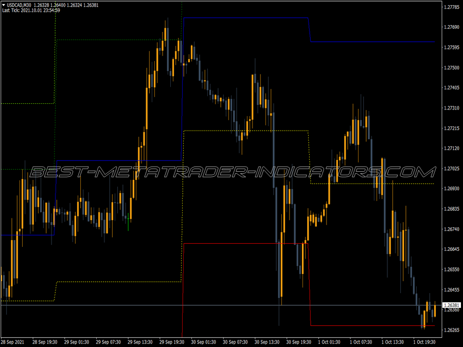The height and width of the screenshot is (347, 463).
Task: Click the 1.26740 price scale label
Action: coord(452,229)
